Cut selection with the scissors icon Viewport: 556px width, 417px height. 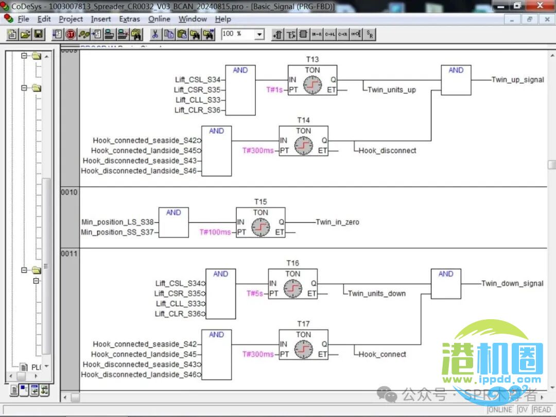click(154, 34)
